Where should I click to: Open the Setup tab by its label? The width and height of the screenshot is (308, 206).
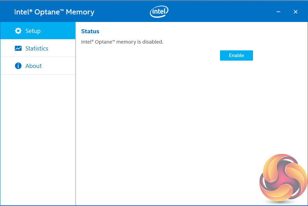pos(33,31)
